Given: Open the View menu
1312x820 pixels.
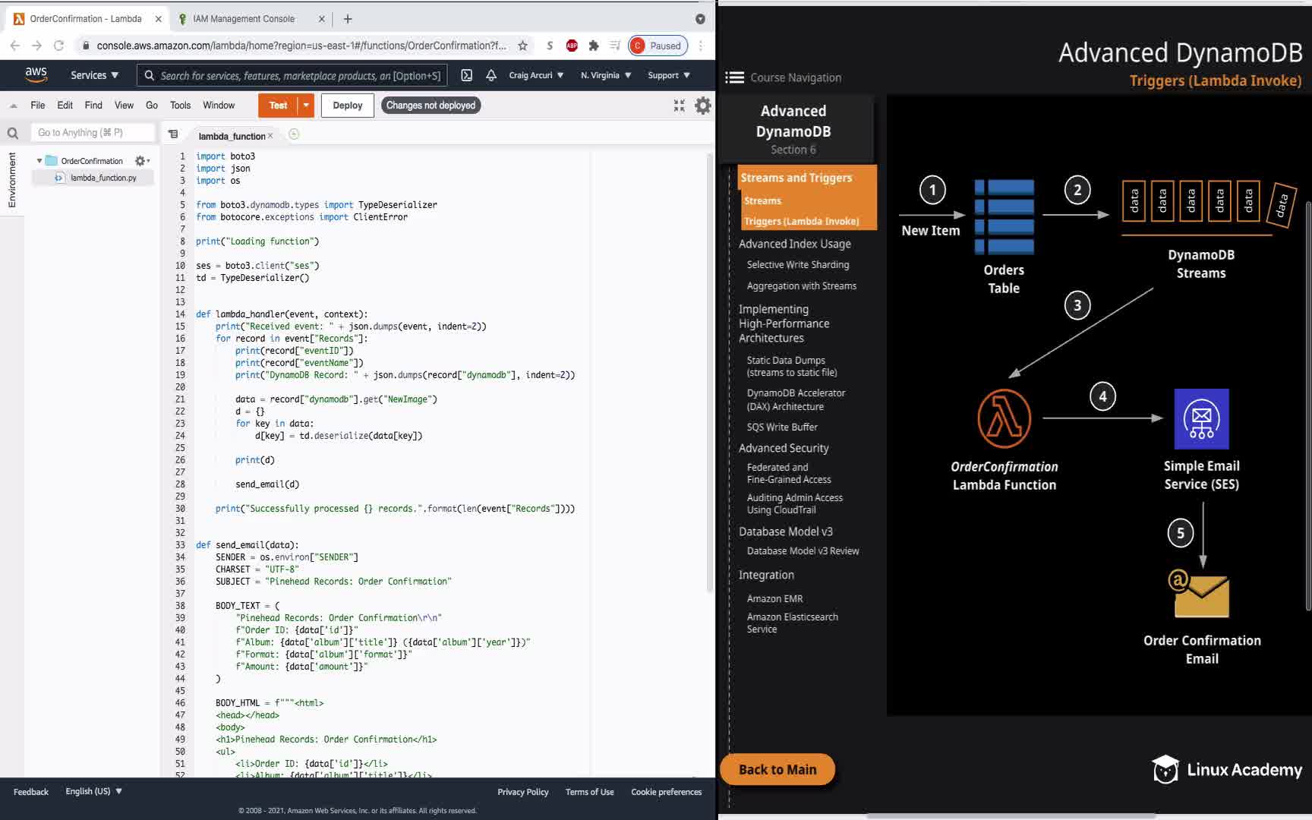Looking at the screenshot, I should click(124, 106).
